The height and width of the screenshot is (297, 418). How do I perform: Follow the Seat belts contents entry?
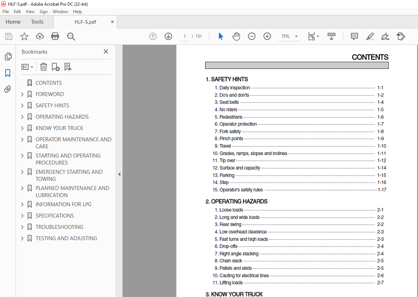tap(299, 102)
